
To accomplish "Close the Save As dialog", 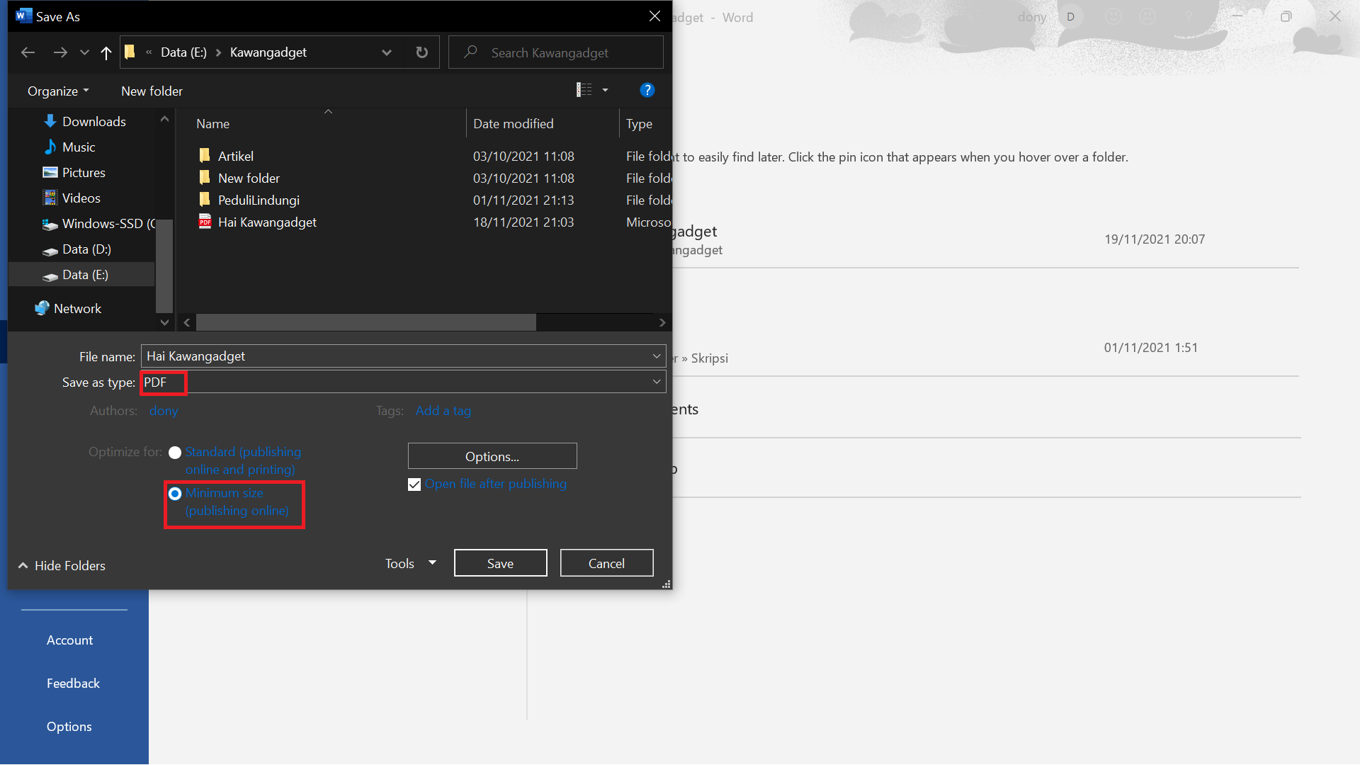I will [x=654, y=16].
